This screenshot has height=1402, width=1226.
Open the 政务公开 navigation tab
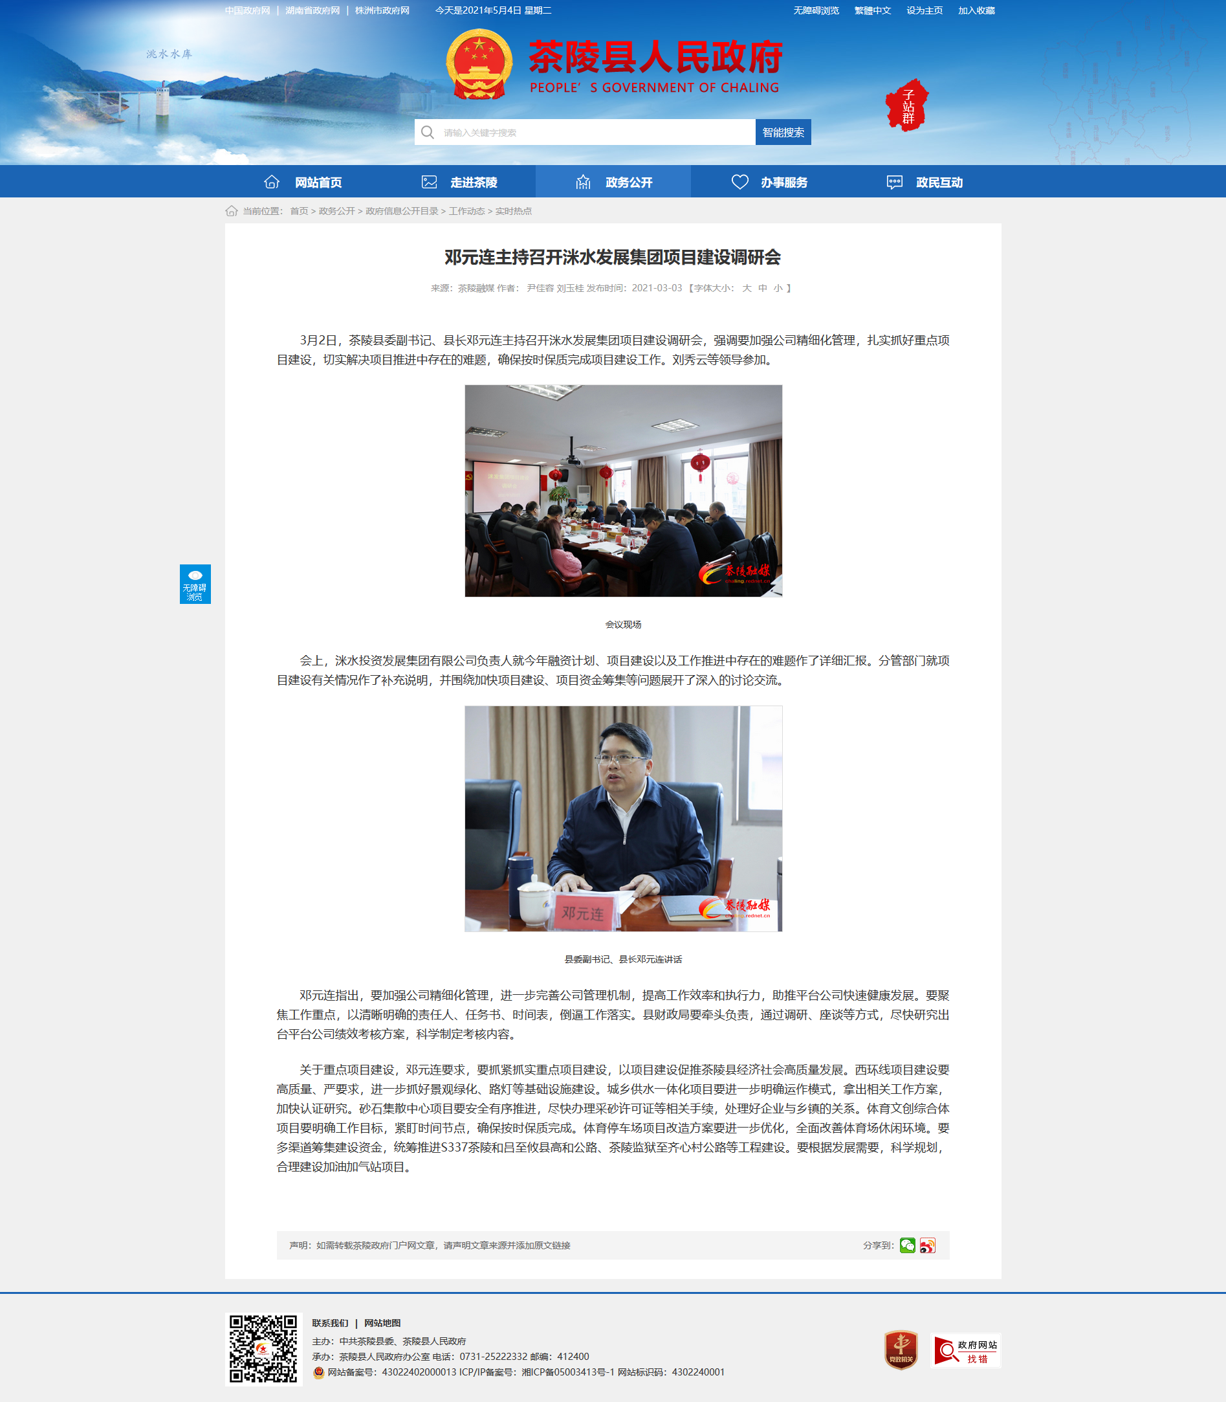[613, 182]
